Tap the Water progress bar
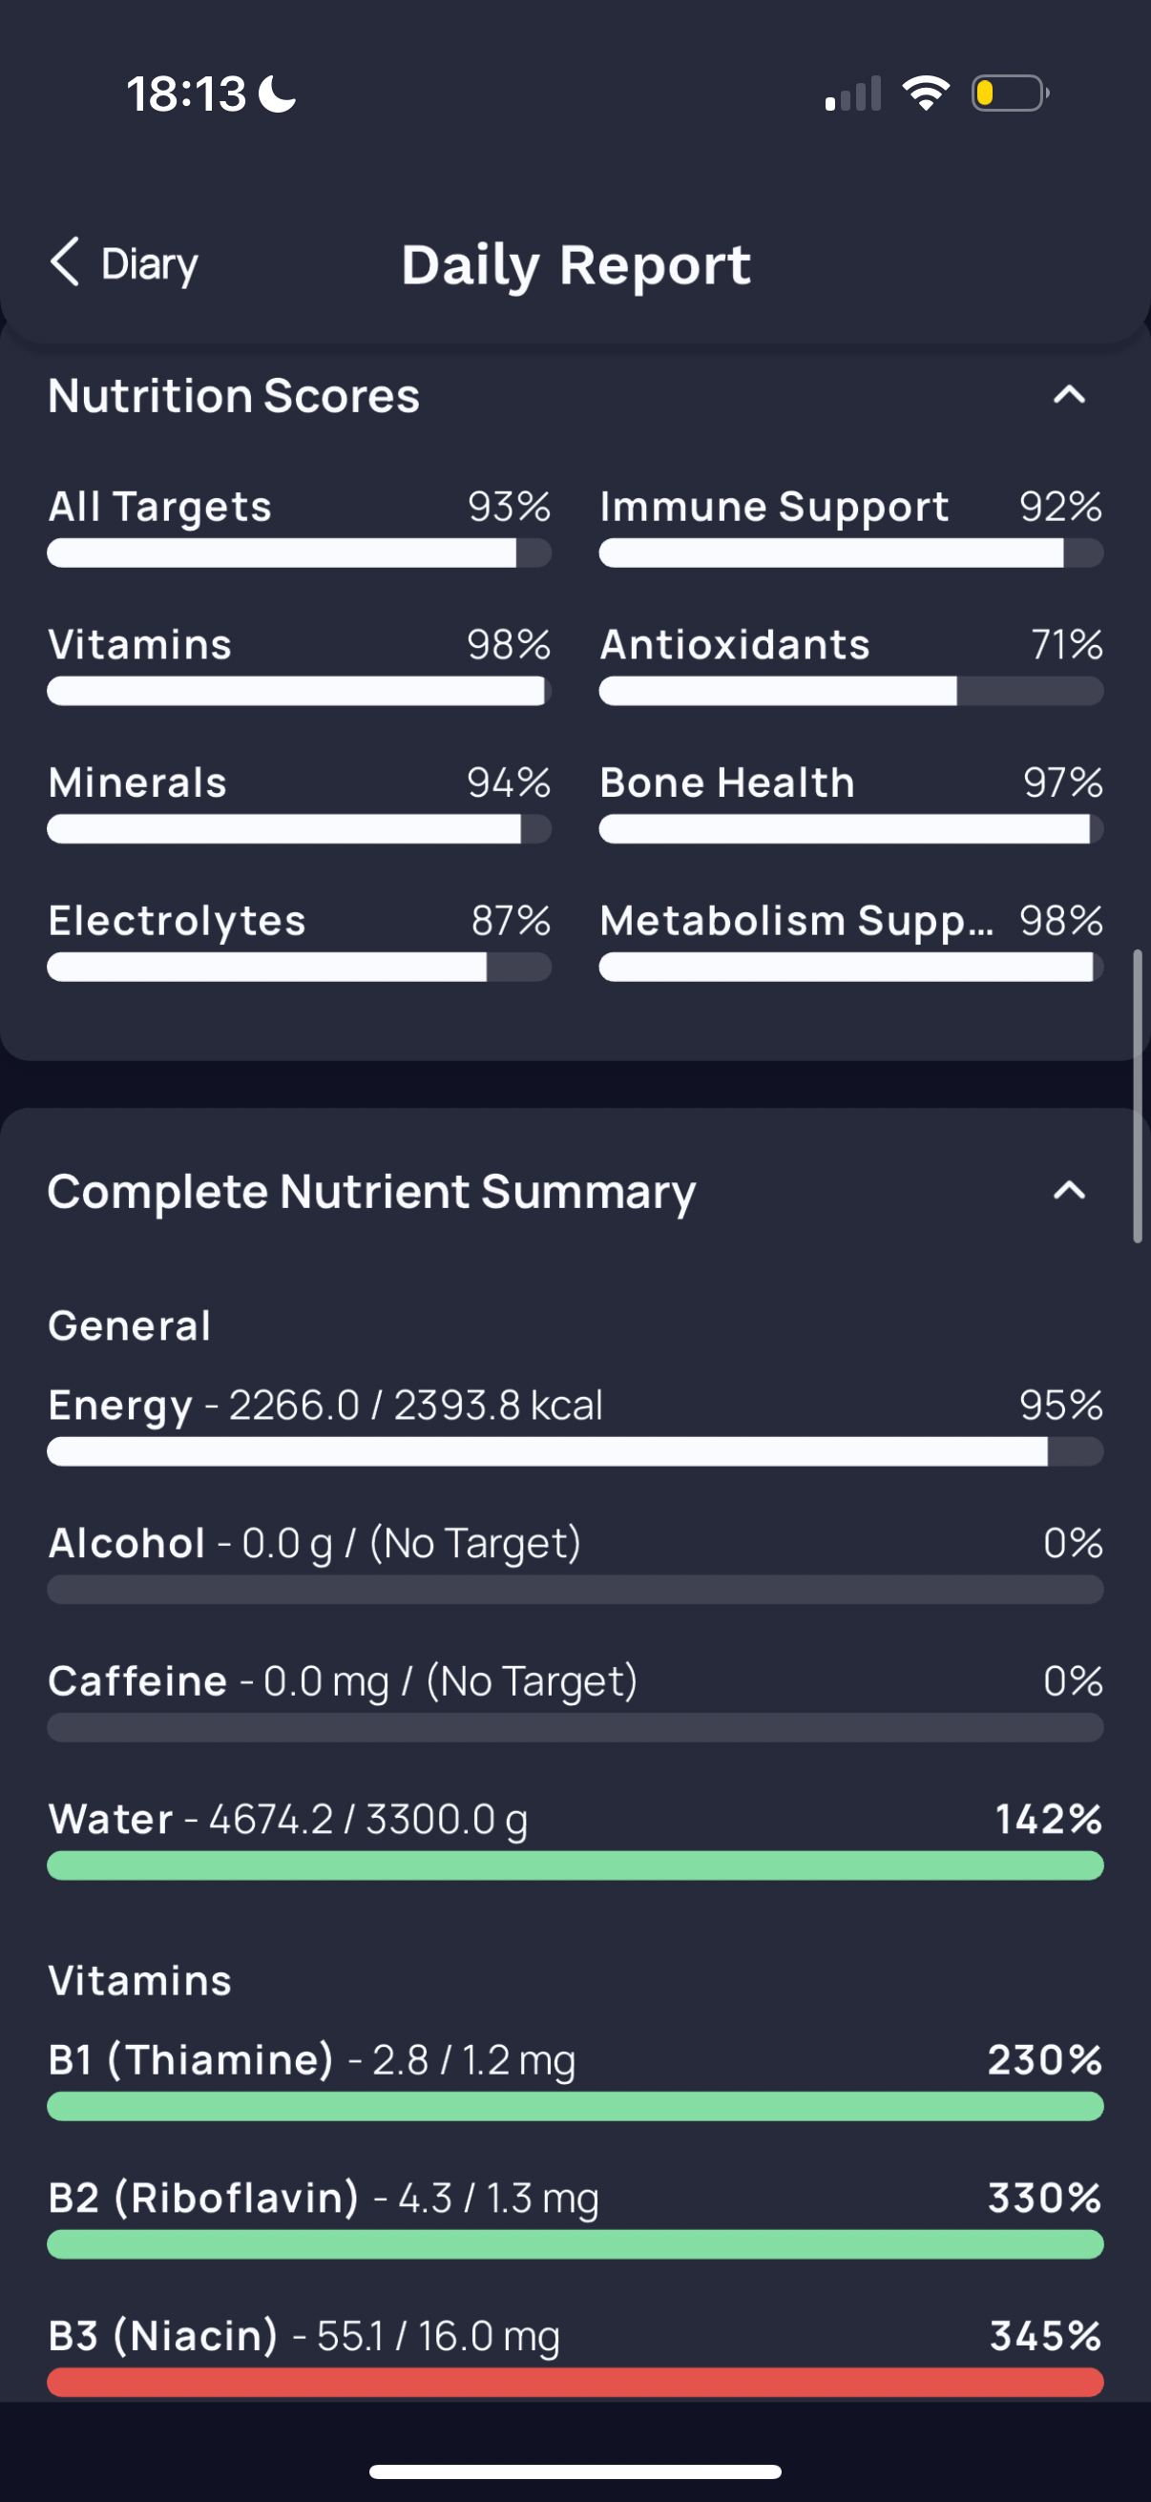The width and height of the screenshot is (1151, 2502). click(575, 1866)
